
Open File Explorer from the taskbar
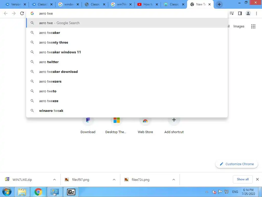pyautogui.click(x=22, y=192)
